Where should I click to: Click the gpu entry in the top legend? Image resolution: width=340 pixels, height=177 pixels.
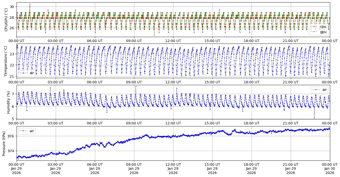[323, 32]
